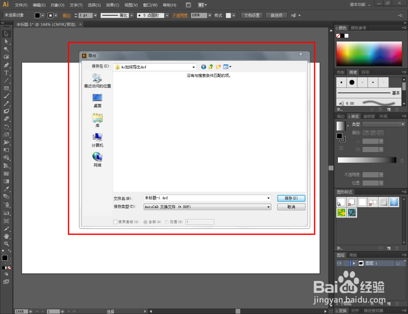The height and width of the screenshot is (314, 408).
Task: Select the Rectangle tool
Action: pos(6,88)
